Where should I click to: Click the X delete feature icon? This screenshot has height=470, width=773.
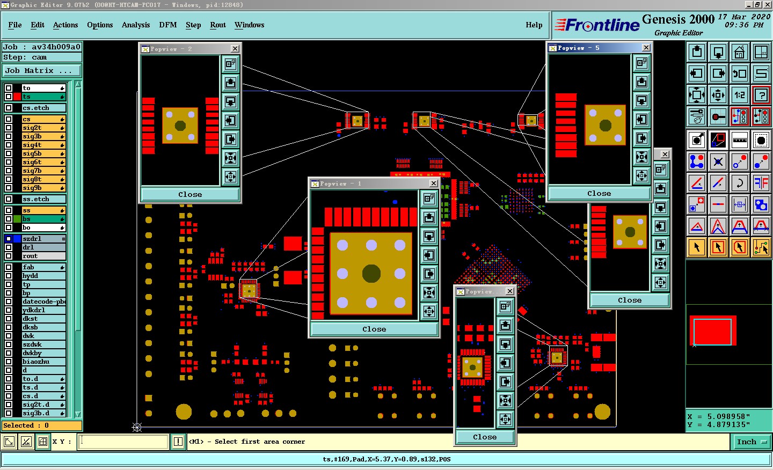pos(718,161)
